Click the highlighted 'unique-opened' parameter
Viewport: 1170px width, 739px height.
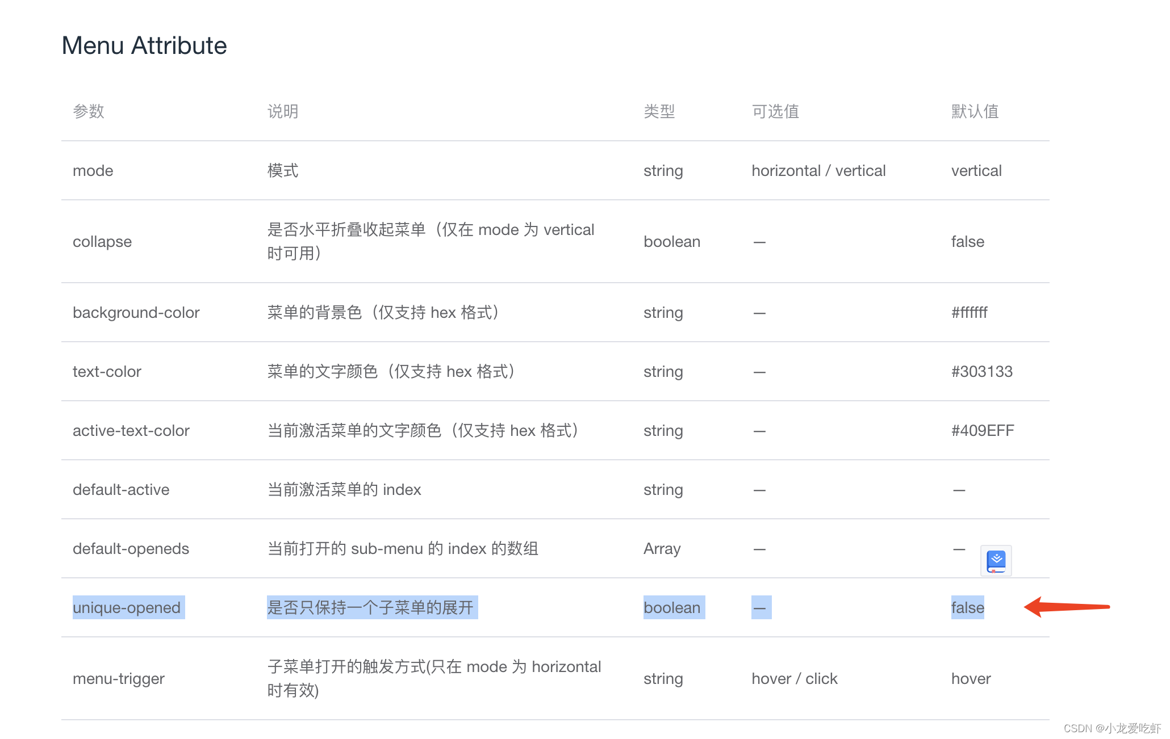pos(127,608)
